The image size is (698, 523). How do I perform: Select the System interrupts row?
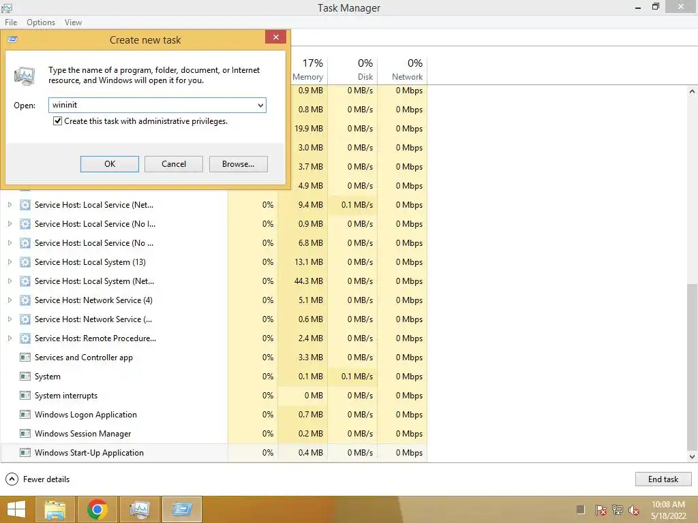pos(213,396)
